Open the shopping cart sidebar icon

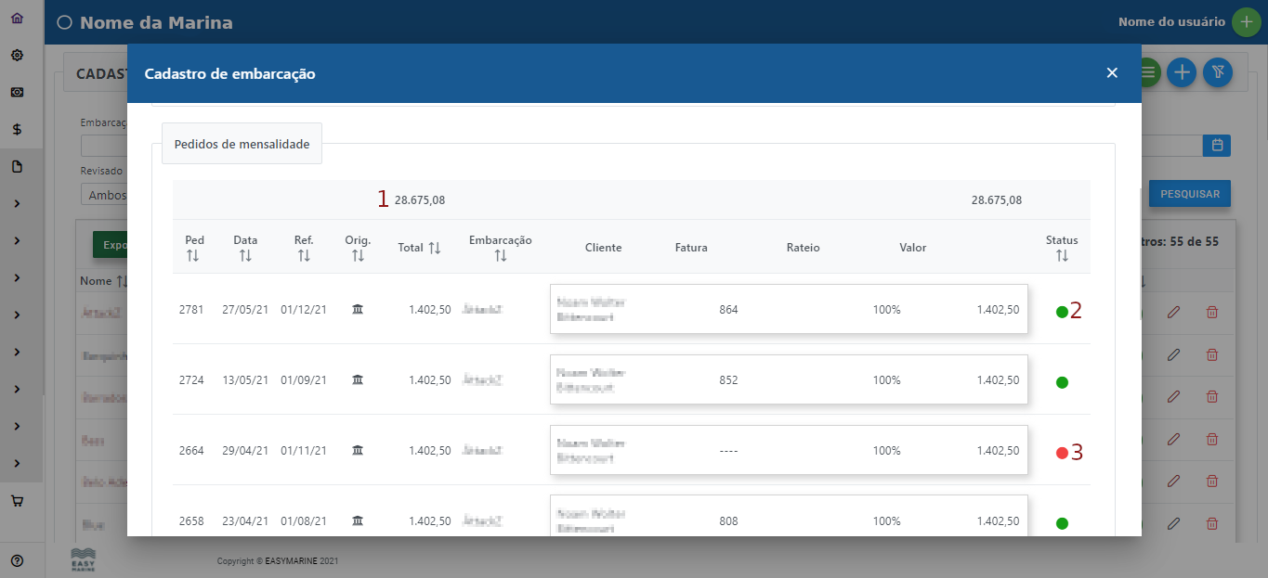[x=17, y=501]
